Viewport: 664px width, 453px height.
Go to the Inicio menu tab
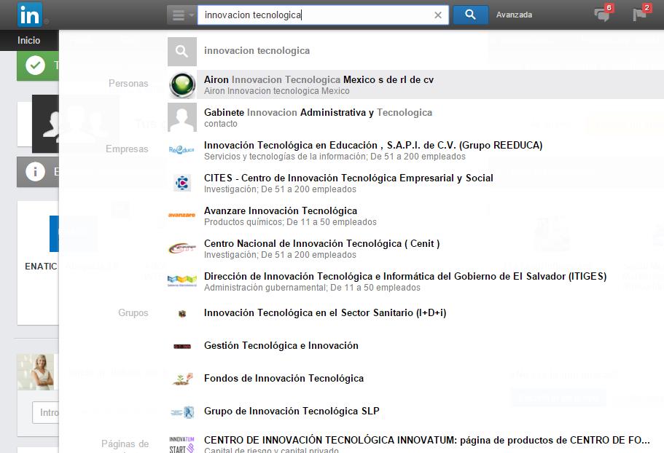pos(29,40)
